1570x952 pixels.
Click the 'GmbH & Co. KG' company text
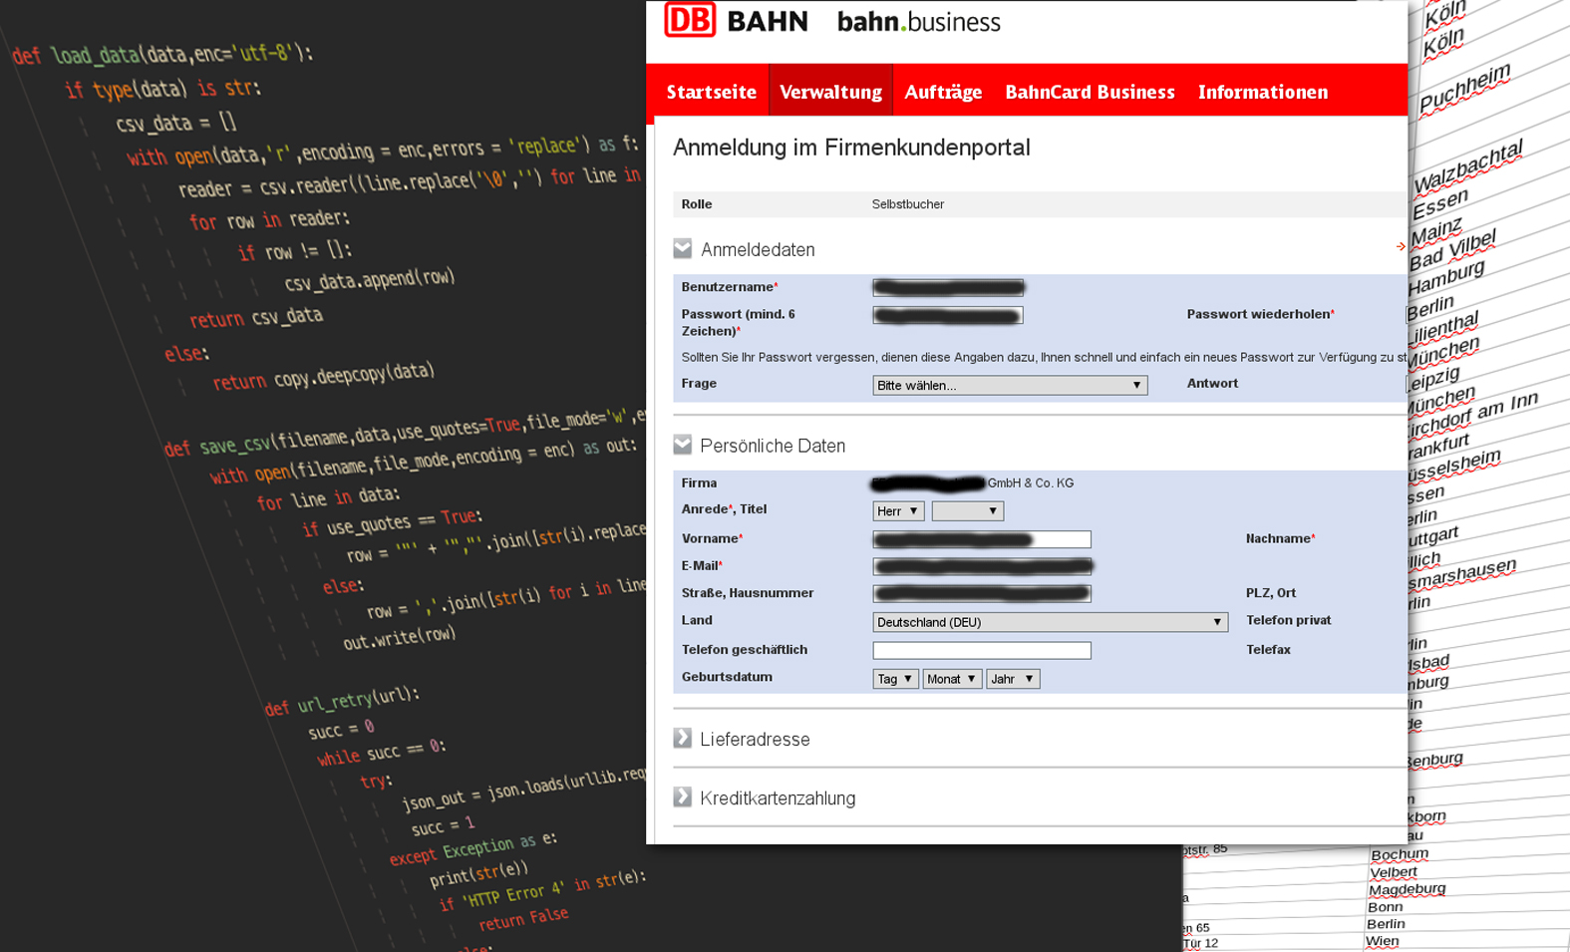(1031, 483)
